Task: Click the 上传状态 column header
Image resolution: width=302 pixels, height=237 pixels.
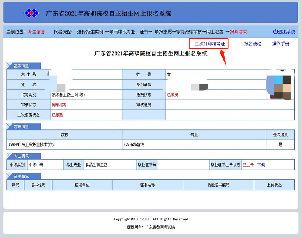Action: (273, 185)
